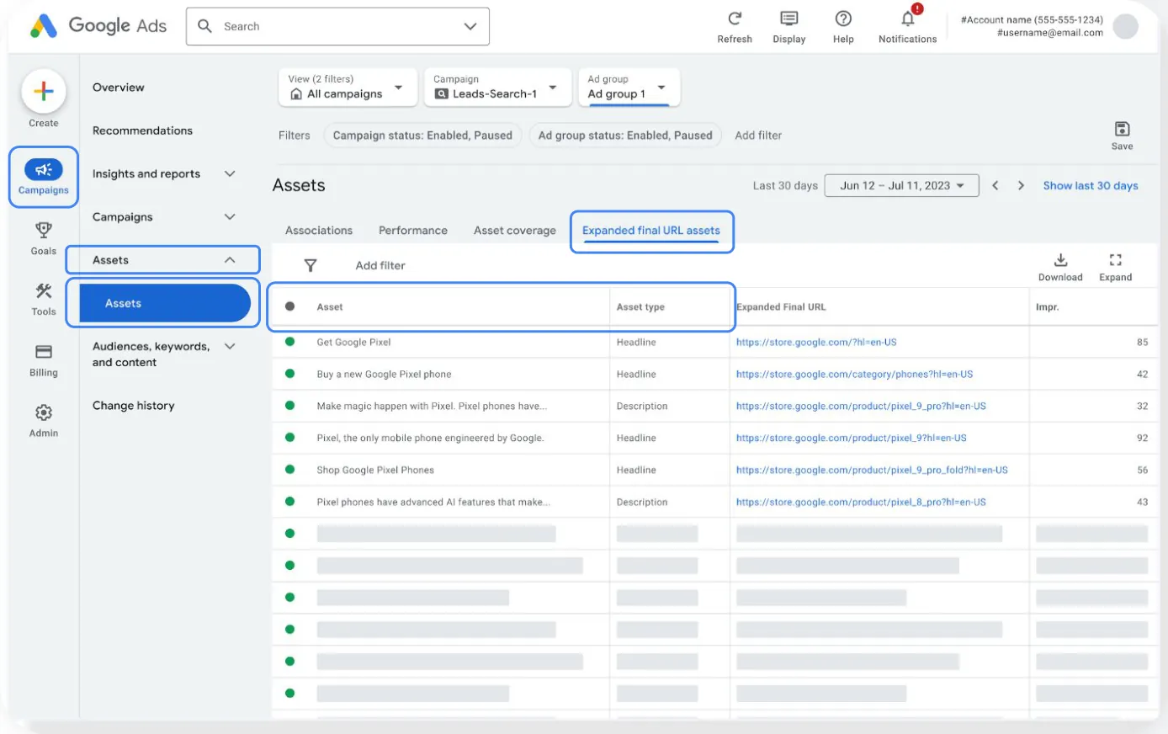Image resolution: width=1168 pixels, height=734 pixels.
Task: Expand the table to full screen
Action: point(1115,259)
